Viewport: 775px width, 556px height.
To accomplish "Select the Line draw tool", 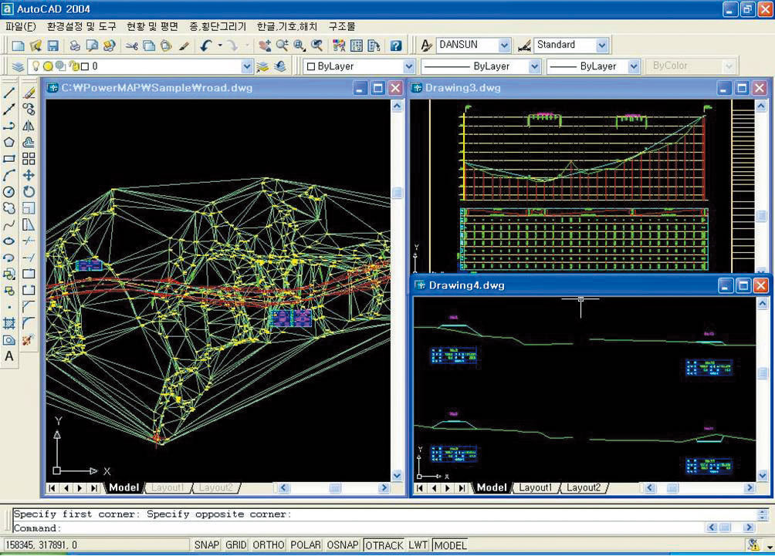I will (9, 93).
